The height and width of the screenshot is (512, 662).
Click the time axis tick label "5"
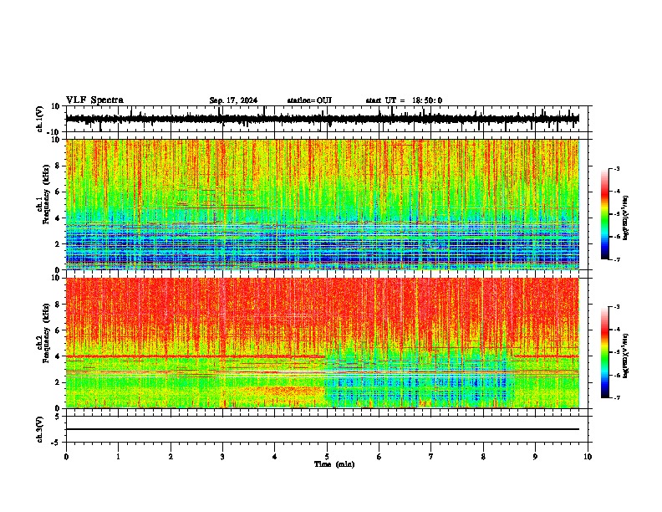pos(327,457)
